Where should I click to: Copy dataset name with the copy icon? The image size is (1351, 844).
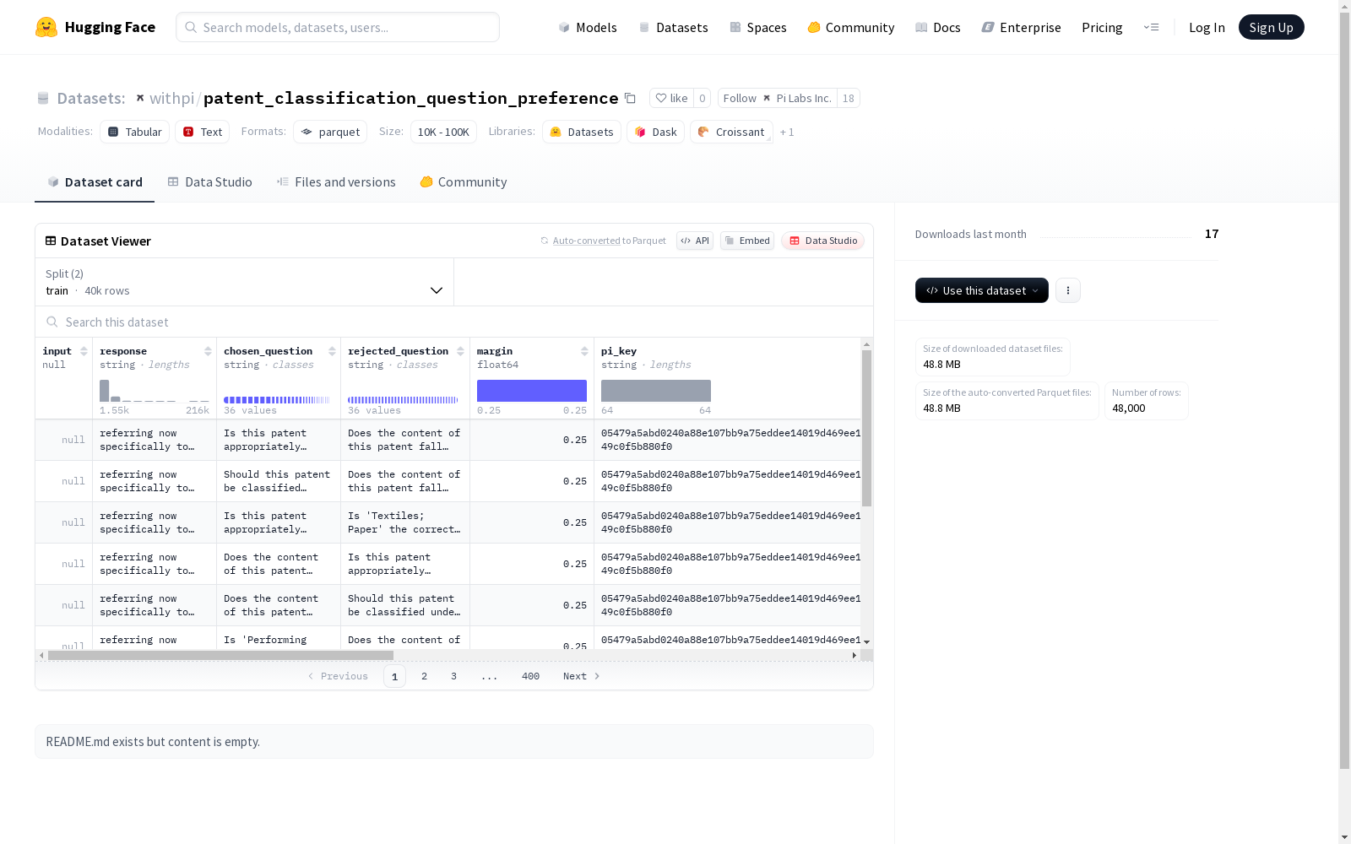630,98
